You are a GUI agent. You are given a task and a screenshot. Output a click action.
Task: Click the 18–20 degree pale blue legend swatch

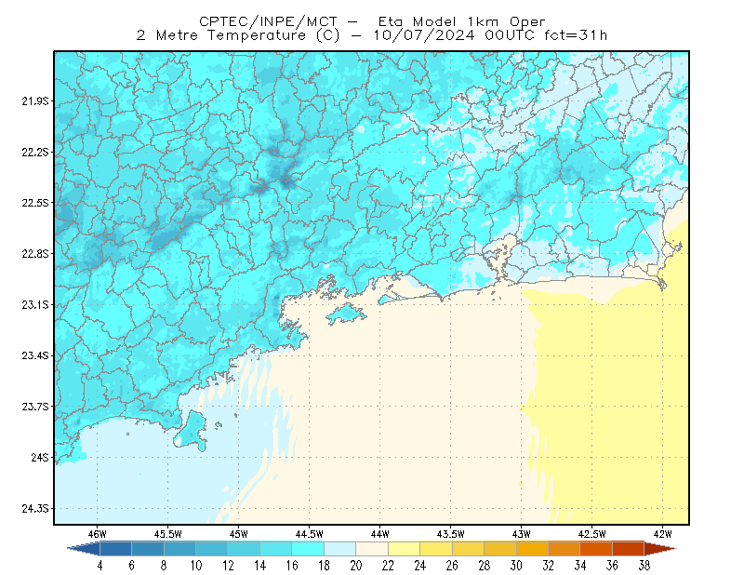click(339, 549)
